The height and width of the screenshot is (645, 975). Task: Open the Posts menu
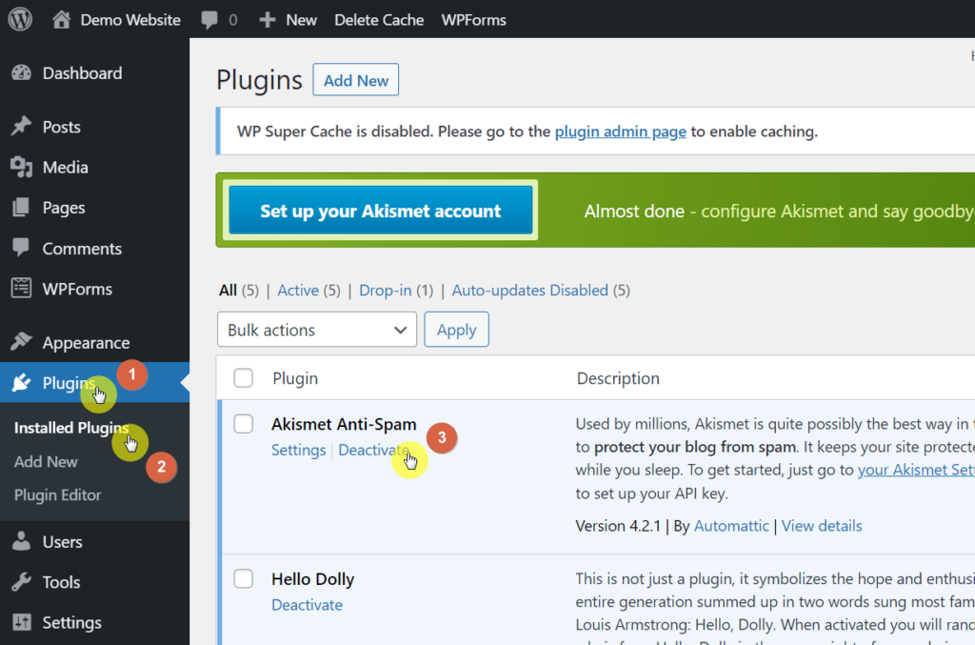click(x=62, y=127)
